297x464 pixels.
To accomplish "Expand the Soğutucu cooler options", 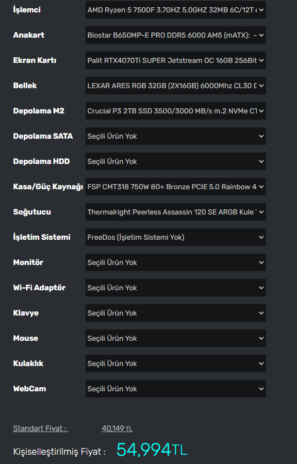I will click(x=176, y=212).
